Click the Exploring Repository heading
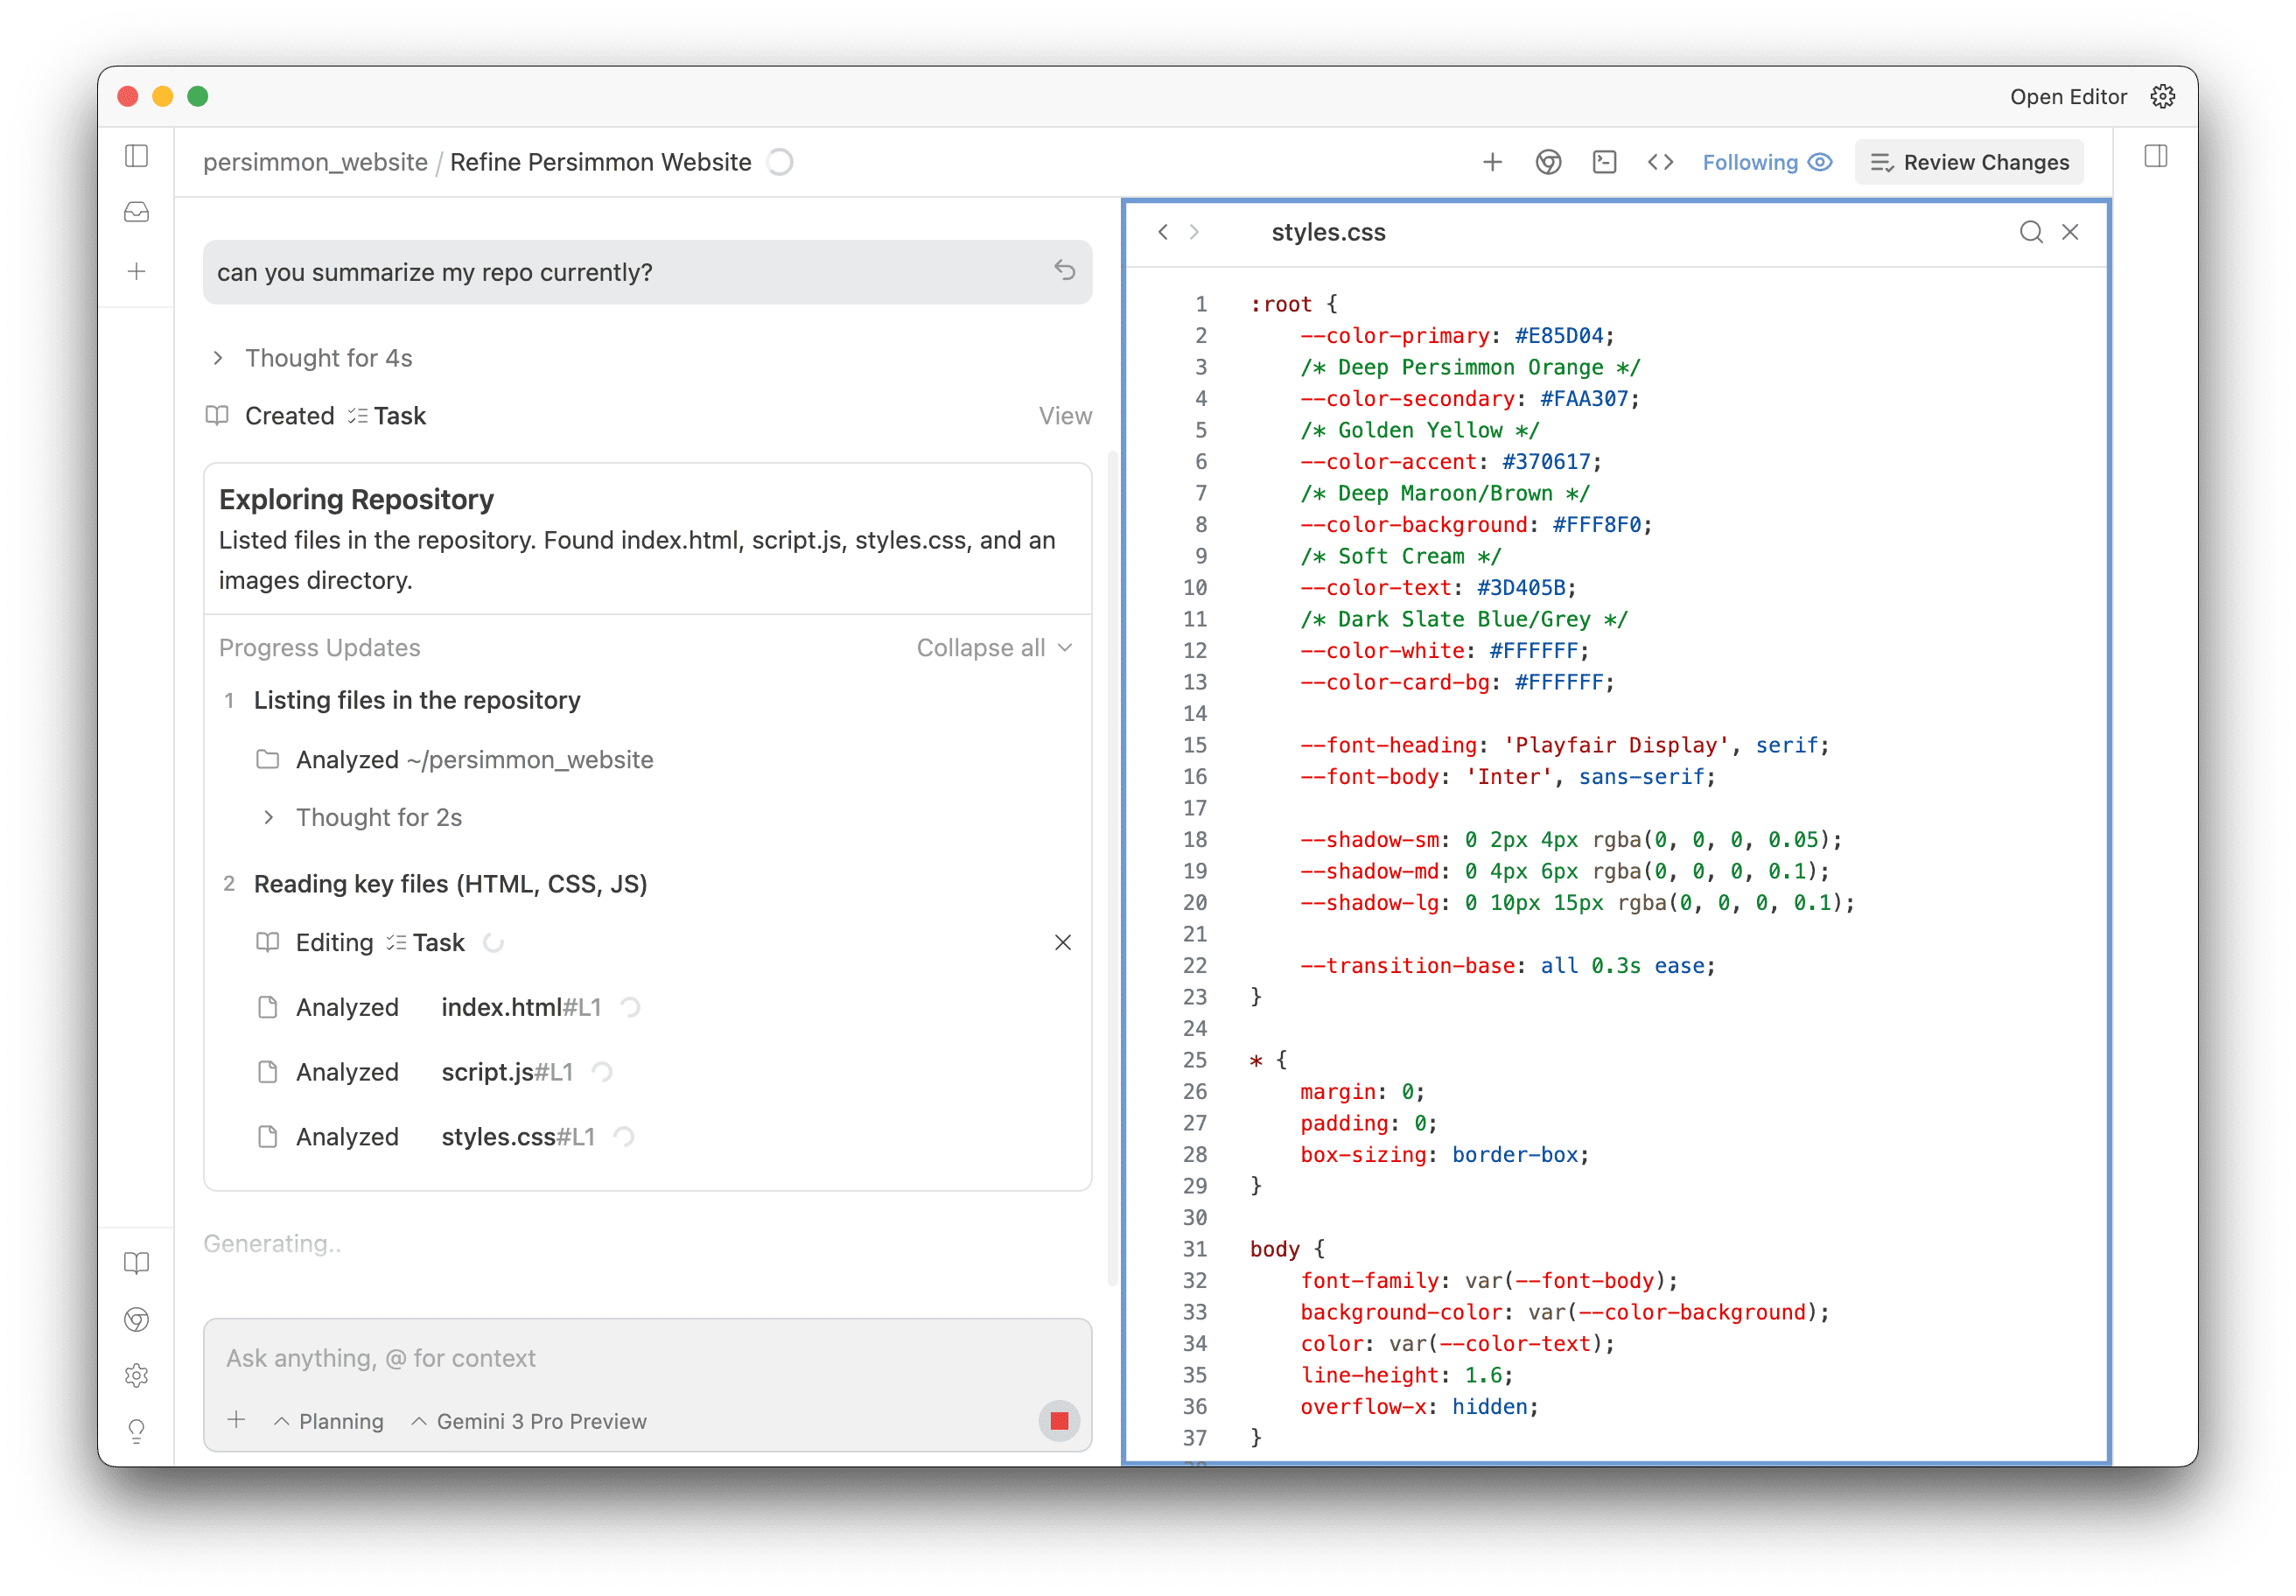This screenshot has width=2296, height=1596. coord(356,498)
